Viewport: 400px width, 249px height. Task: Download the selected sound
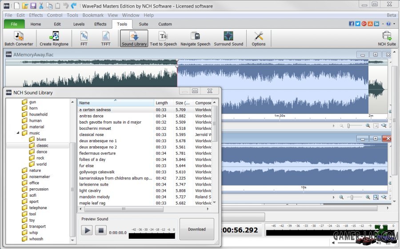[x=197, y=229]
